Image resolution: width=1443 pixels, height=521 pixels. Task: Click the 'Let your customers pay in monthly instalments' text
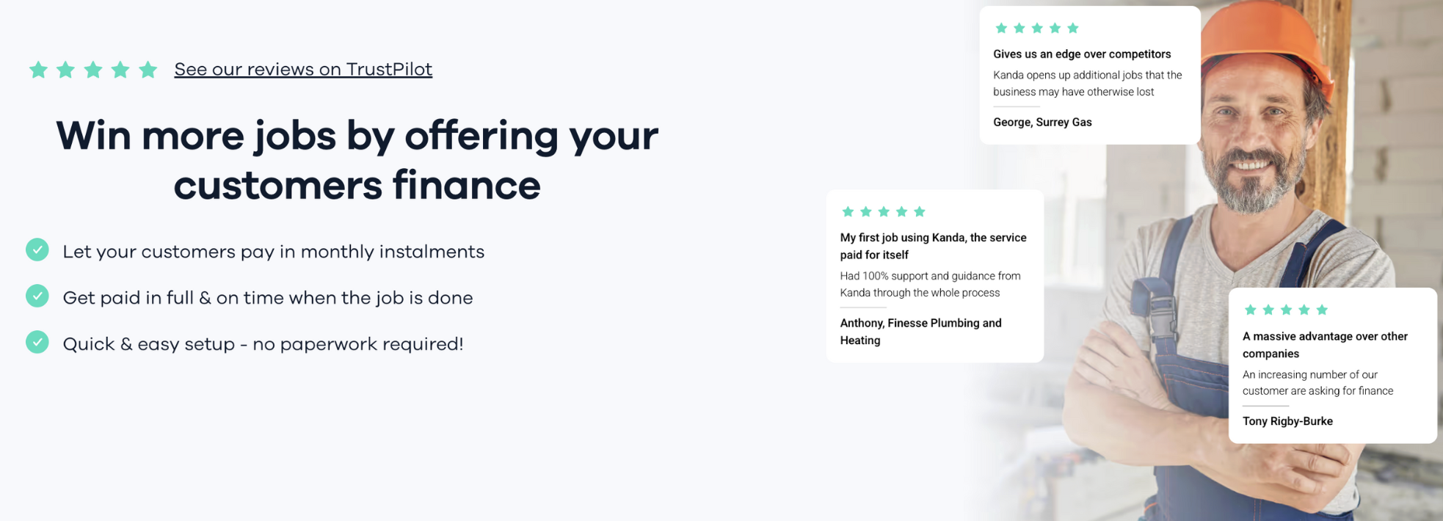[274, 252]
